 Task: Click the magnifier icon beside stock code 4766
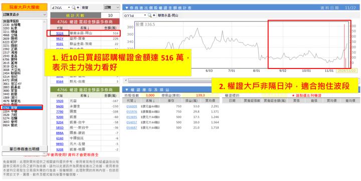(x=73, y=7)
